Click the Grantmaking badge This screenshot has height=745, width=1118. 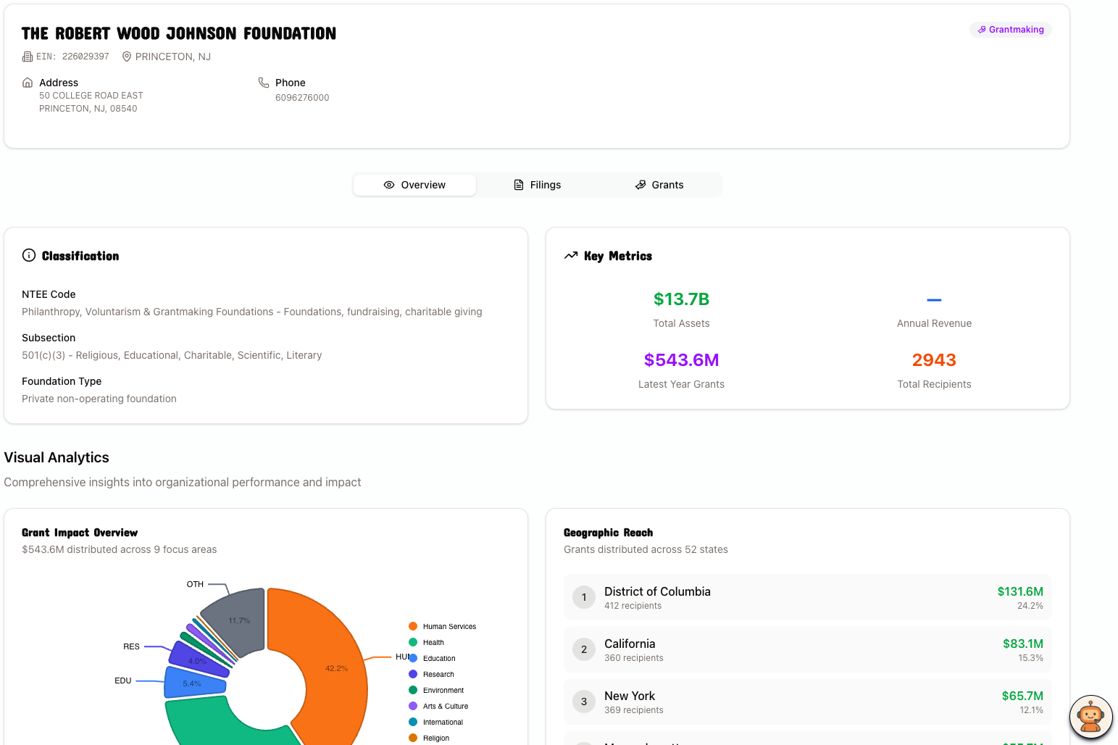pos(1010,30)
